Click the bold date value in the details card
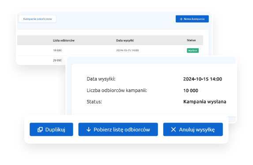Image resolution: width=253 pixels, height=165 pixels. (203, 79)
